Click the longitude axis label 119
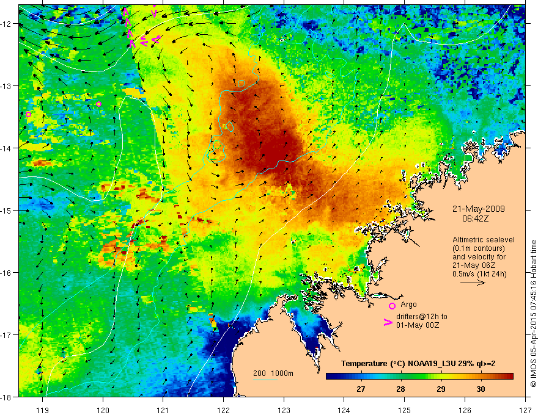Image resolution: width=538 pixels, height=415 pixels. [43, 410]
